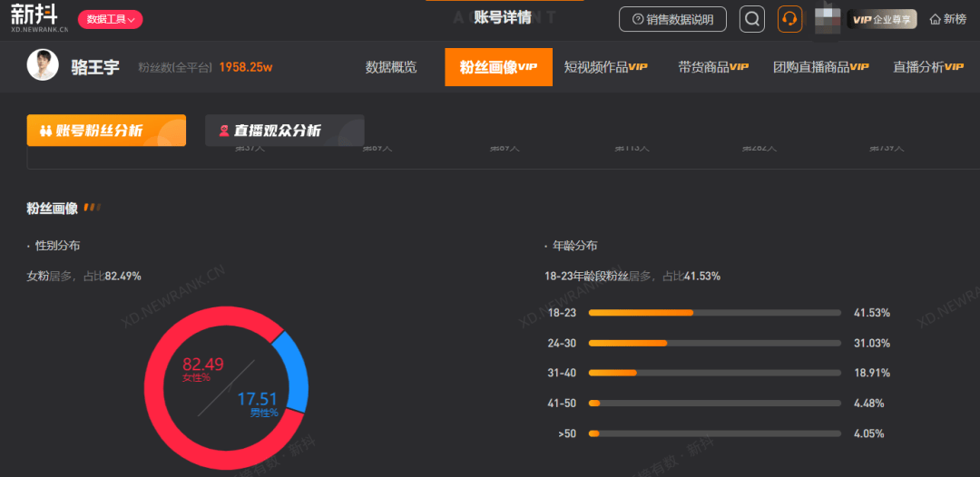The height and width of the screenshot is (477, 980).
Task: Click the question icon in 销售数据说明
Action: [638, 19]
